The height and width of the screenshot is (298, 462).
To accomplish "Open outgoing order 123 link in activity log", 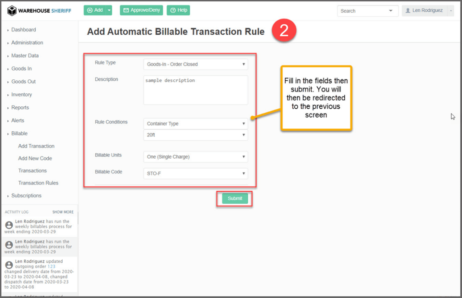I will click(x=51, y=266).
